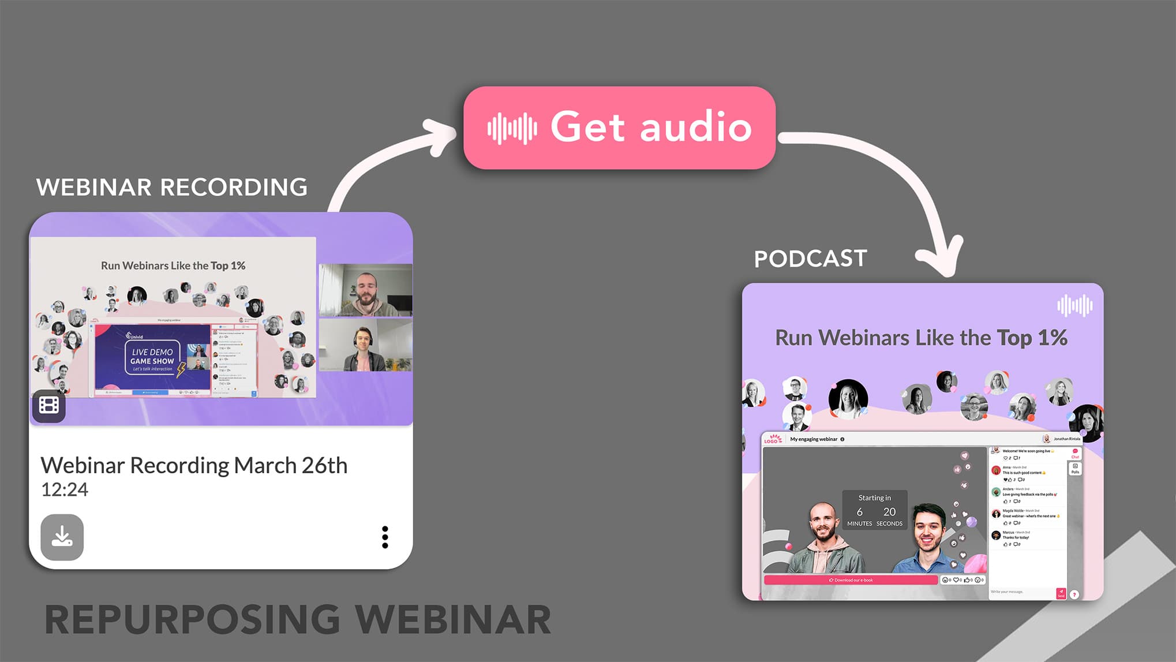
Task: Click the Get audio button
Action: (x=619, y=128)
